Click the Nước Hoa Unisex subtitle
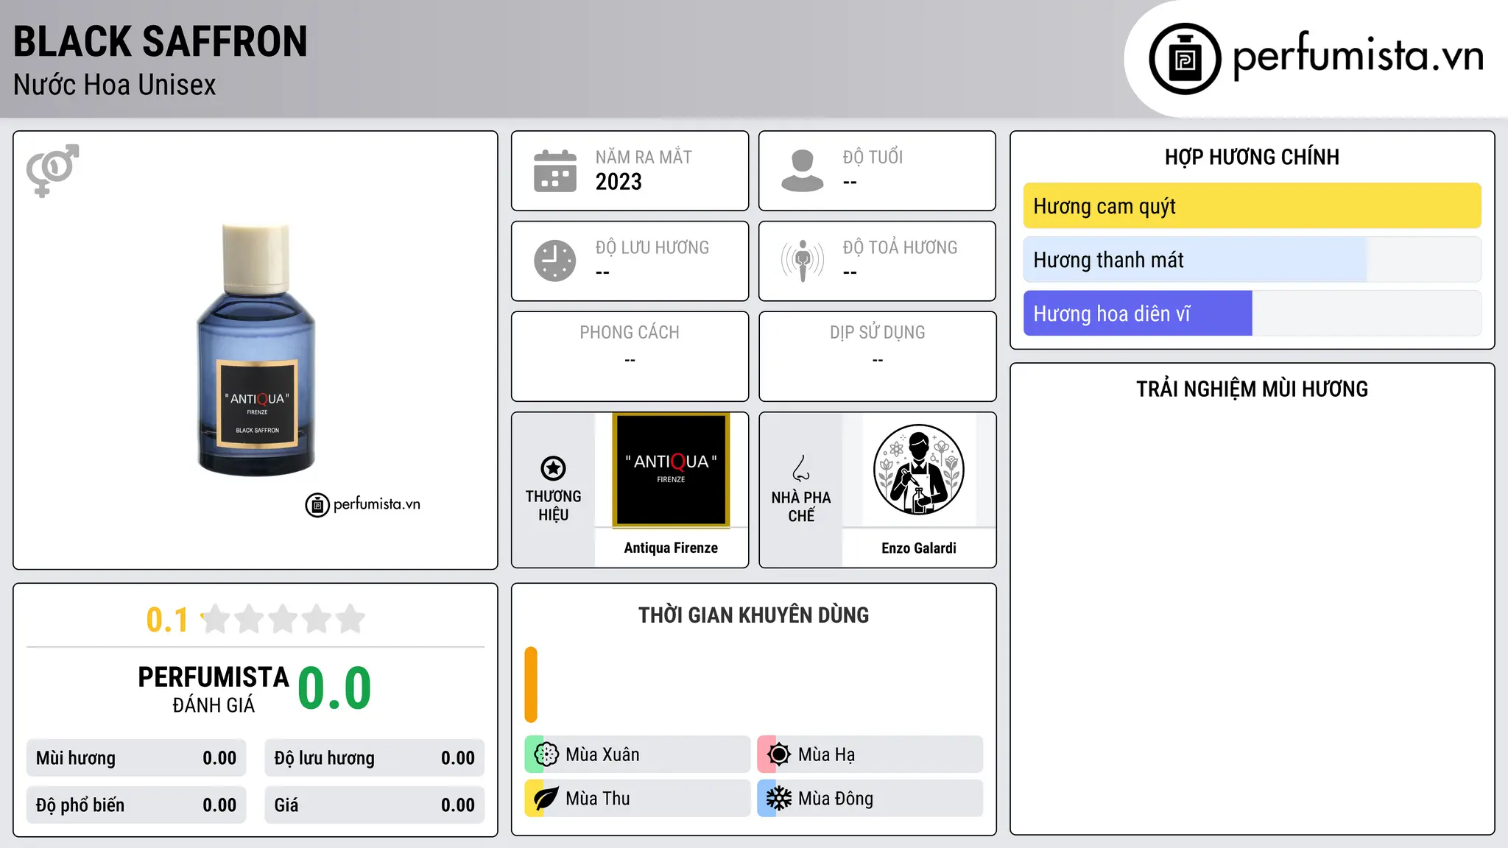The width and height of the screenshot is (1508, 848). [115, 85]
